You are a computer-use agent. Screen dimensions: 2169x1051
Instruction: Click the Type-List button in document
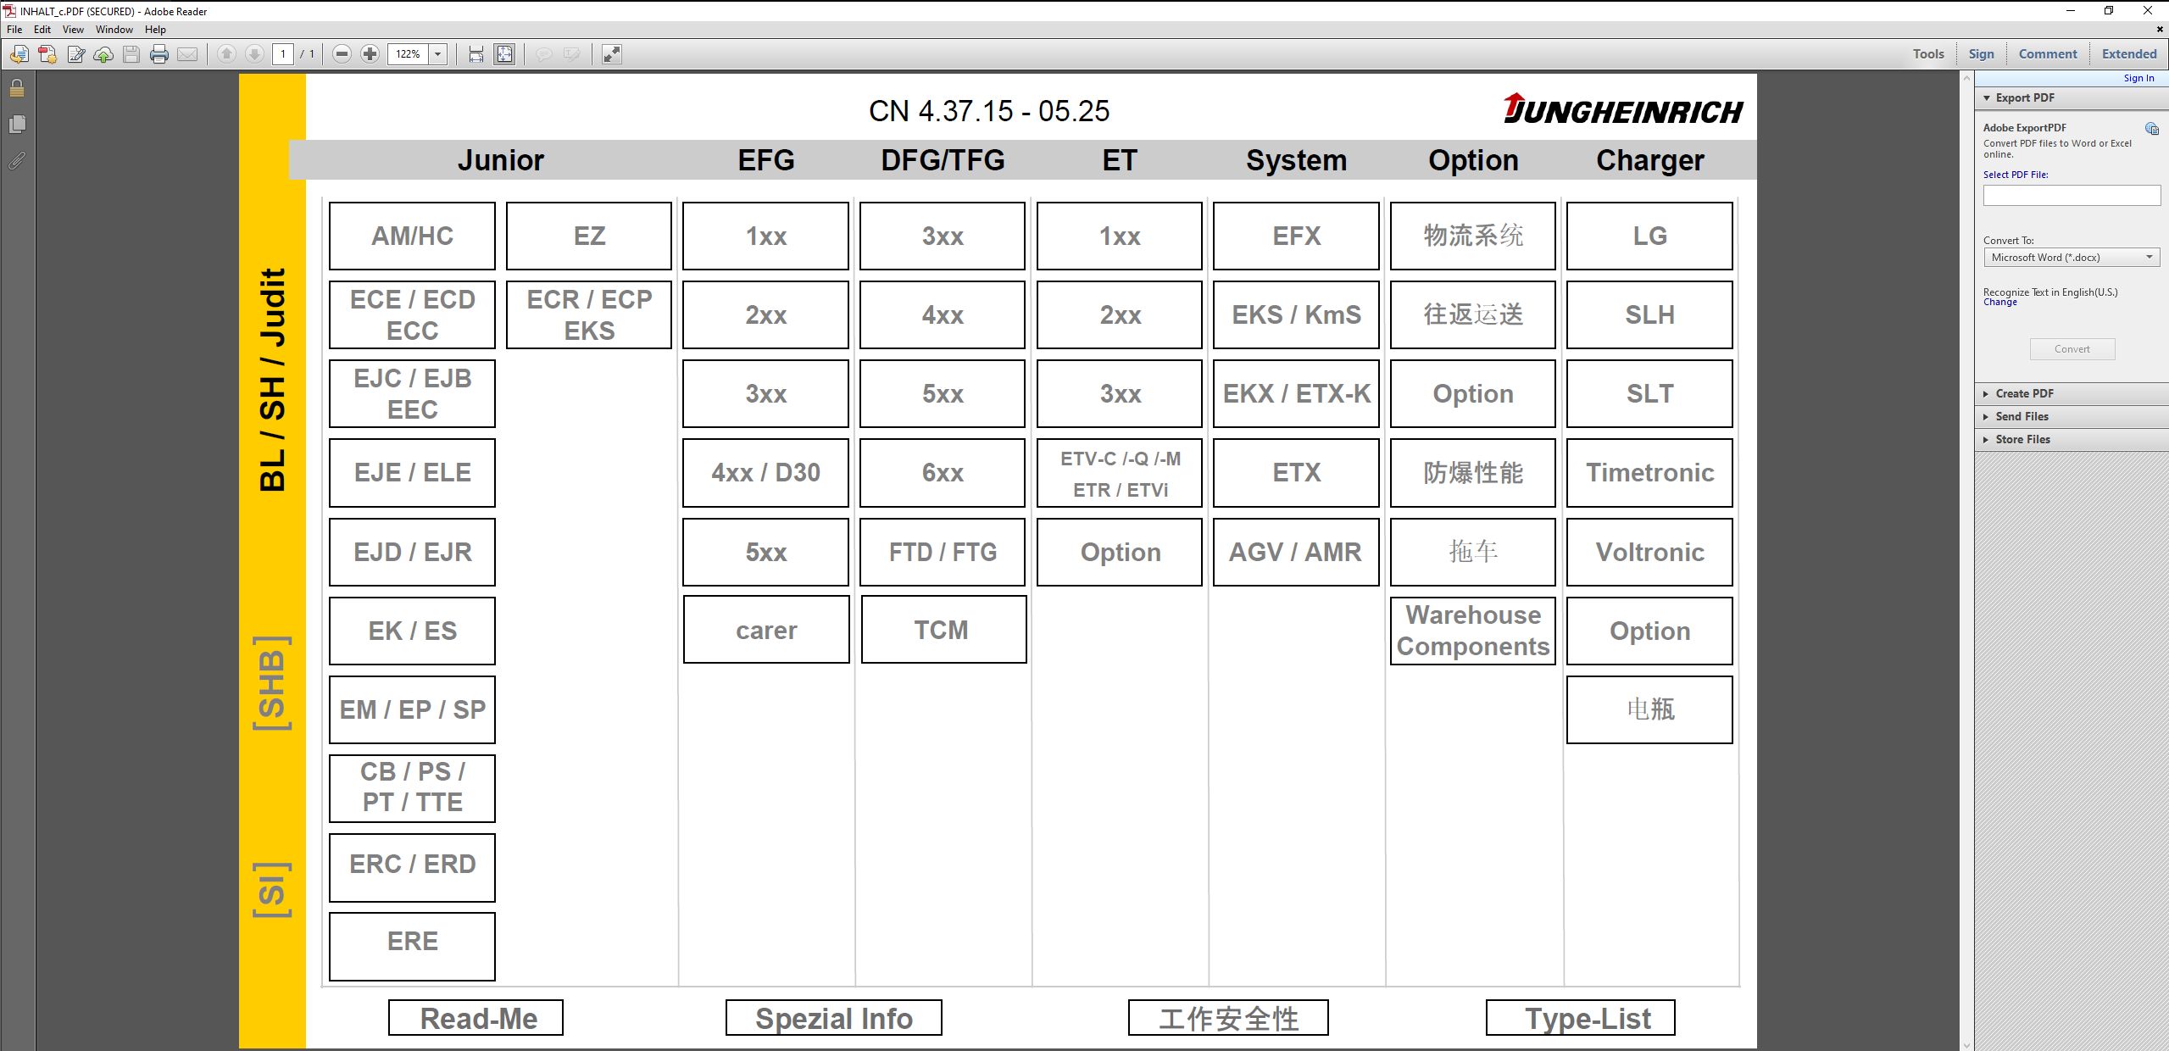click(1580, 1018)
